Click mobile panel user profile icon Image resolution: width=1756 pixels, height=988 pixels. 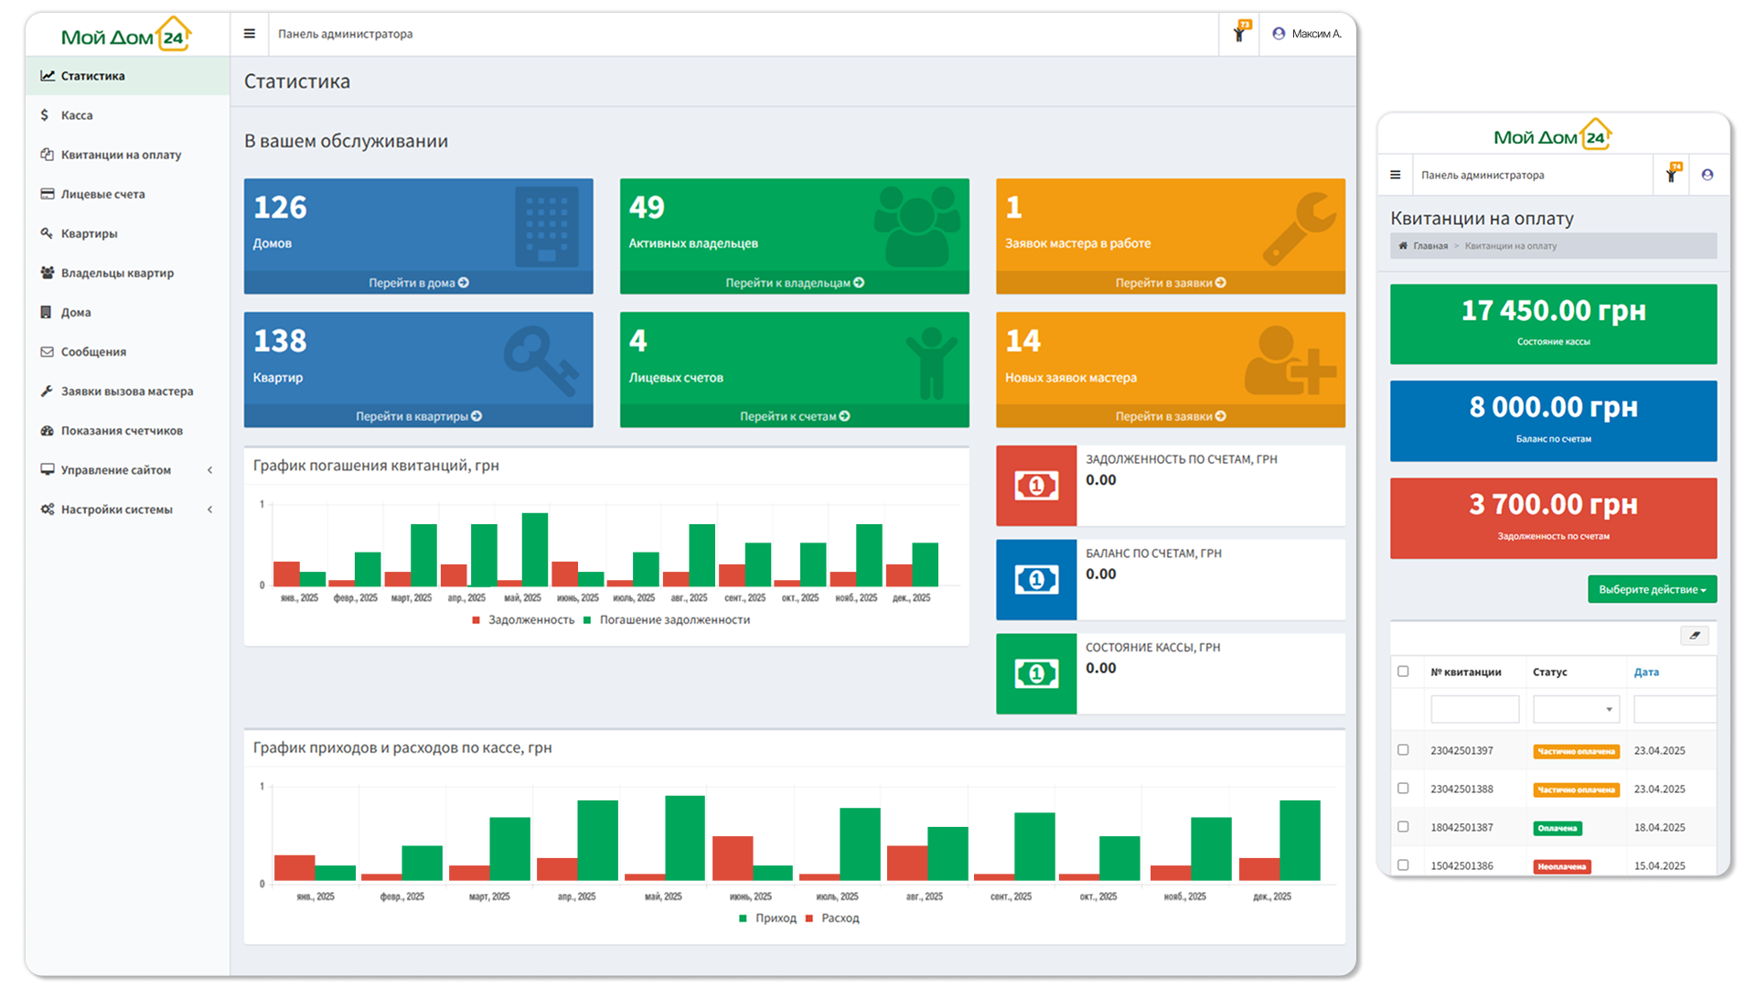[x=1707, y=175]
